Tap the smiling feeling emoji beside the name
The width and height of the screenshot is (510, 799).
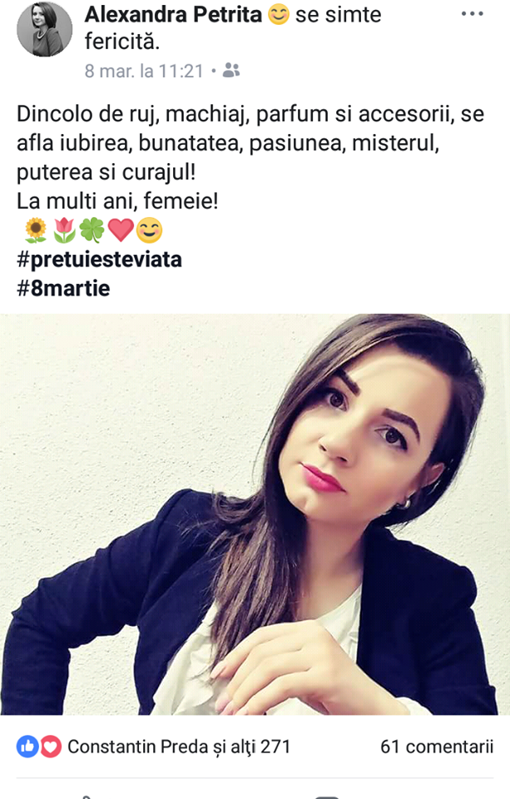click(x=279, y=14)
